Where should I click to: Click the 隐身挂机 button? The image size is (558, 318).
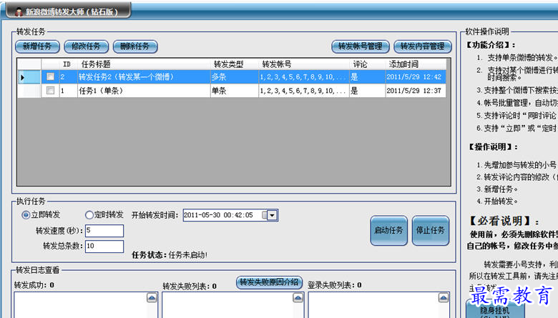494,310
